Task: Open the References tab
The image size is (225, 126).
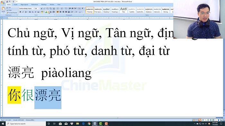Action: pyautogui.click(x=35, y=4)
